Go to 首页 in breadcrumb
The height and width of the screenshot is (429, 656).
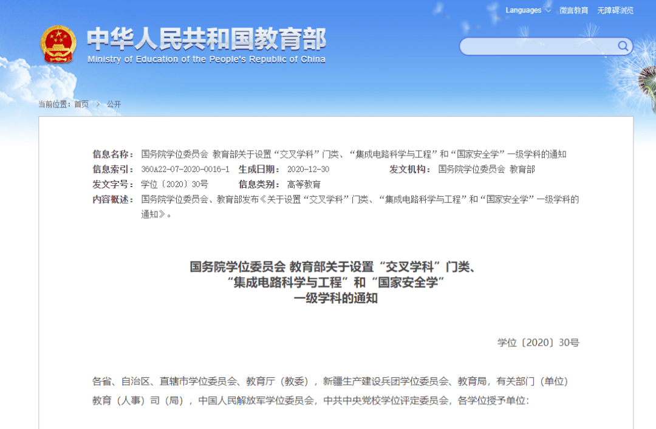(81, 105)
